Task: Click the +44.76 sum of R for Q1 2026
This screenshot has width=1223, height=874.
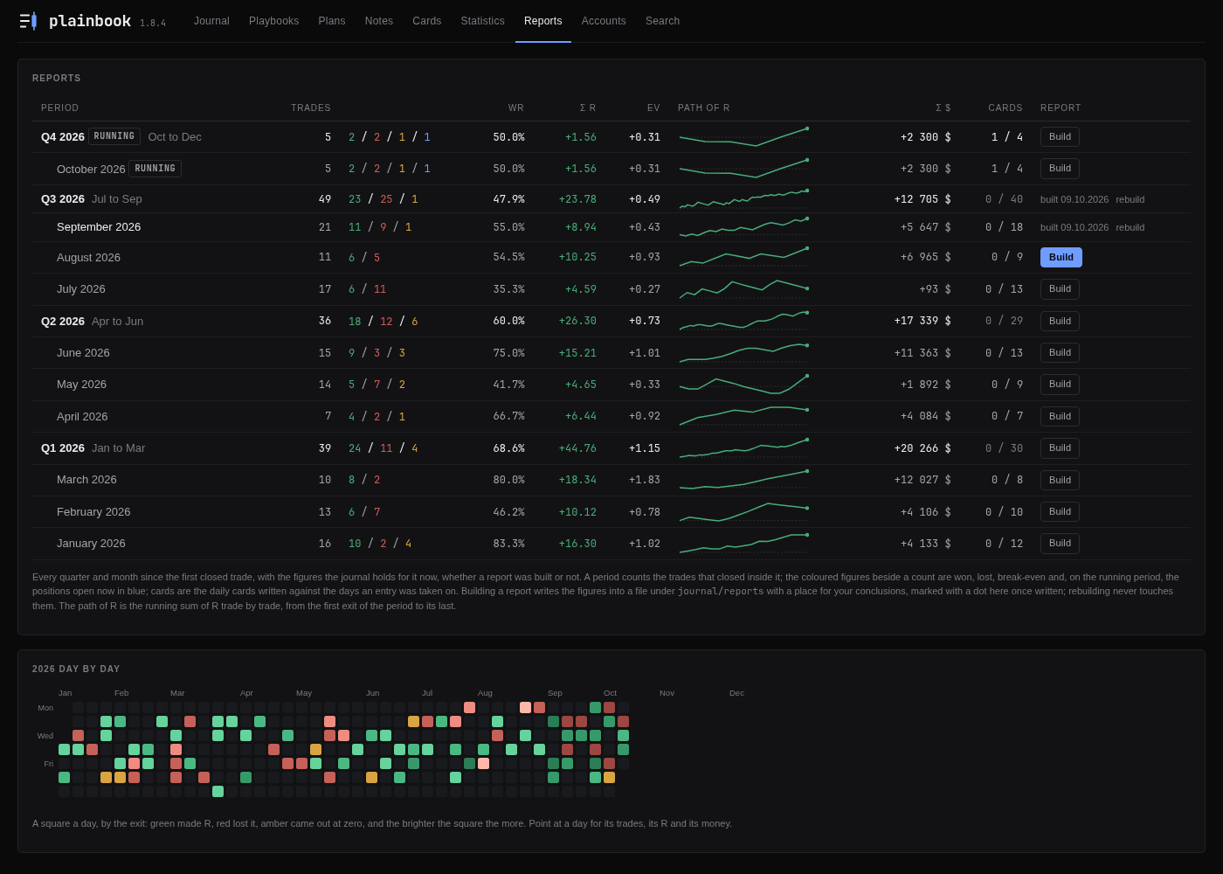Action: (x=577, y=448)
